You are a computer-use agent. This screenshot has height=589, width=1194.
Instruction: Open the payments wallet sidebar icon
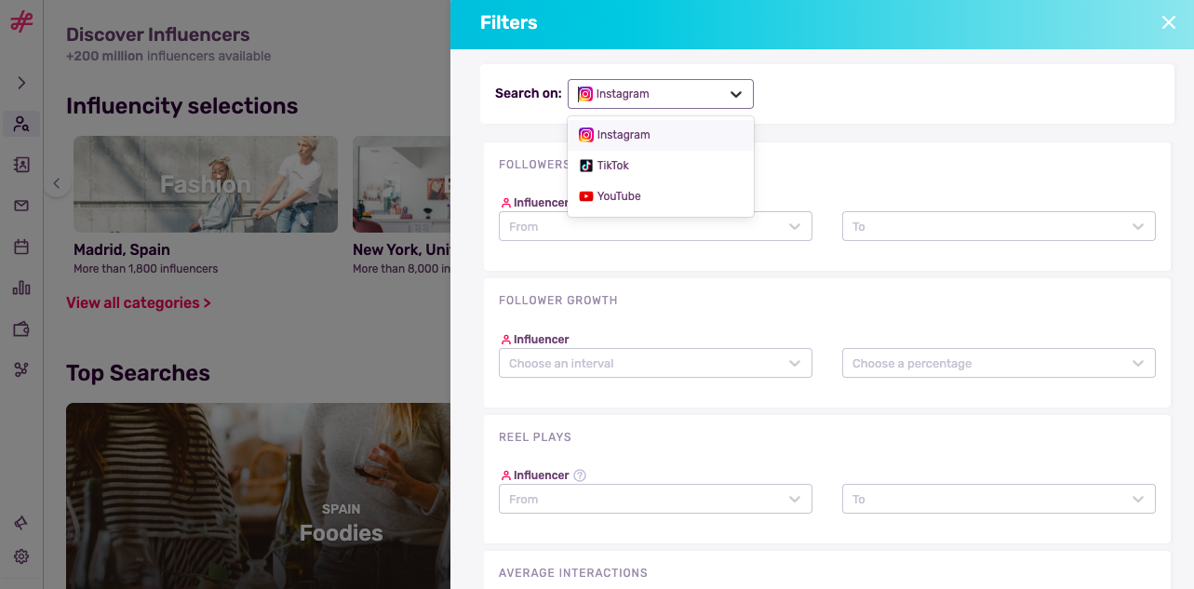[x=20, y=328]
